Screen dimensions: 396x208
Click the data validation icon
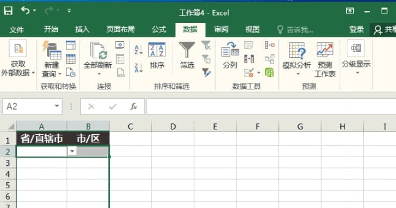(249, 73)
